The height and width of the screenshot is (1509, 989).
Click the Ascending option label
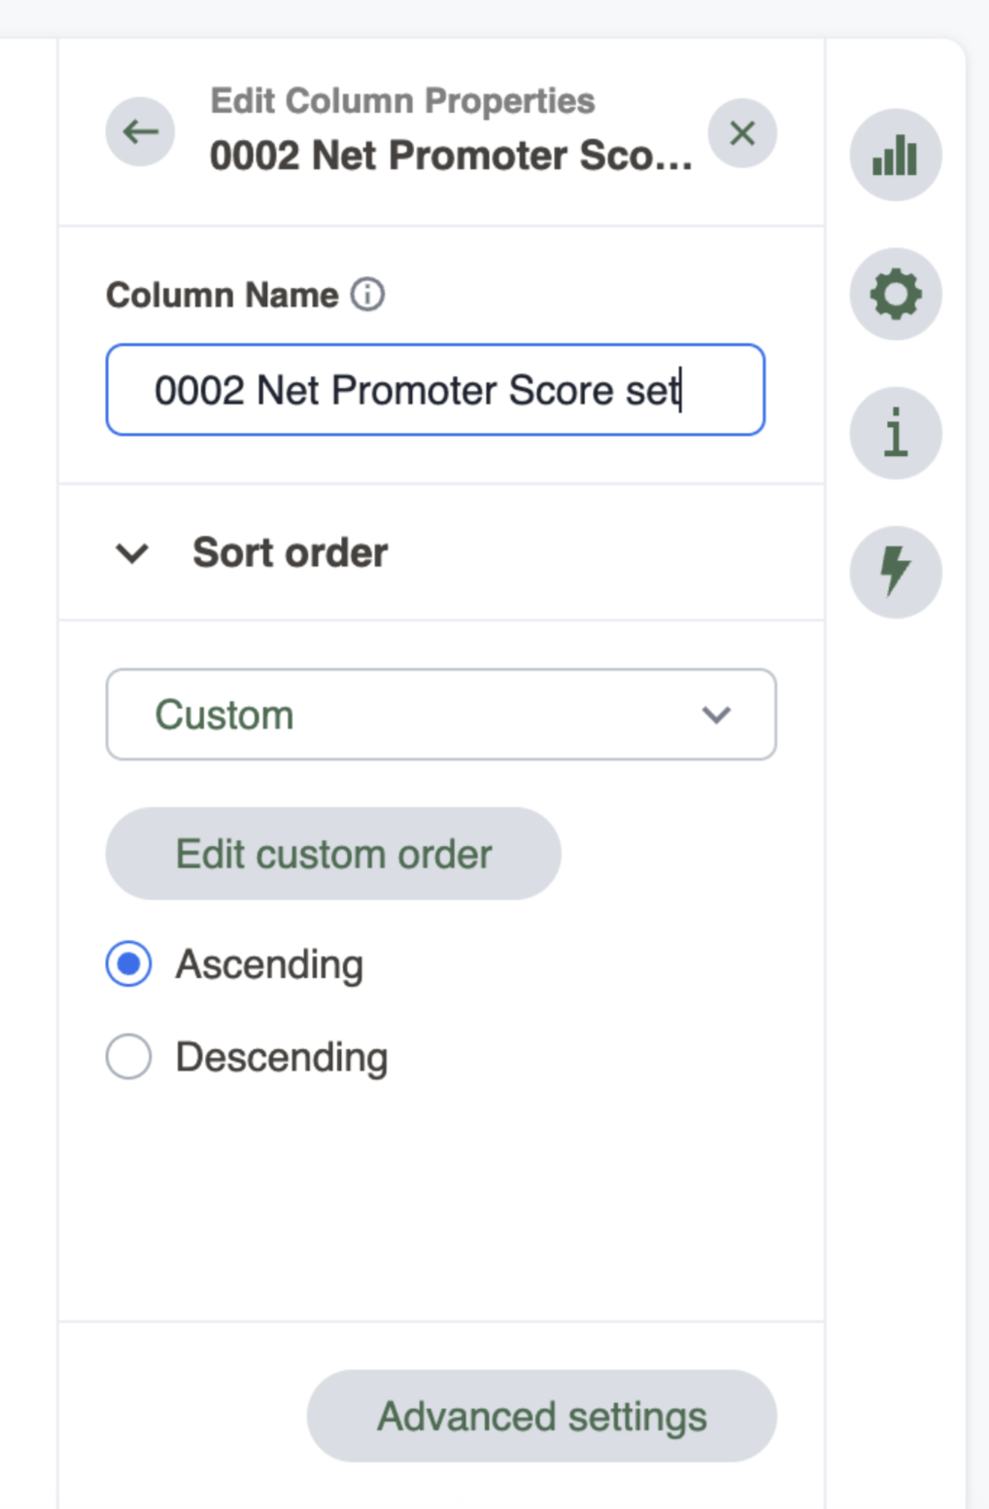269,965
